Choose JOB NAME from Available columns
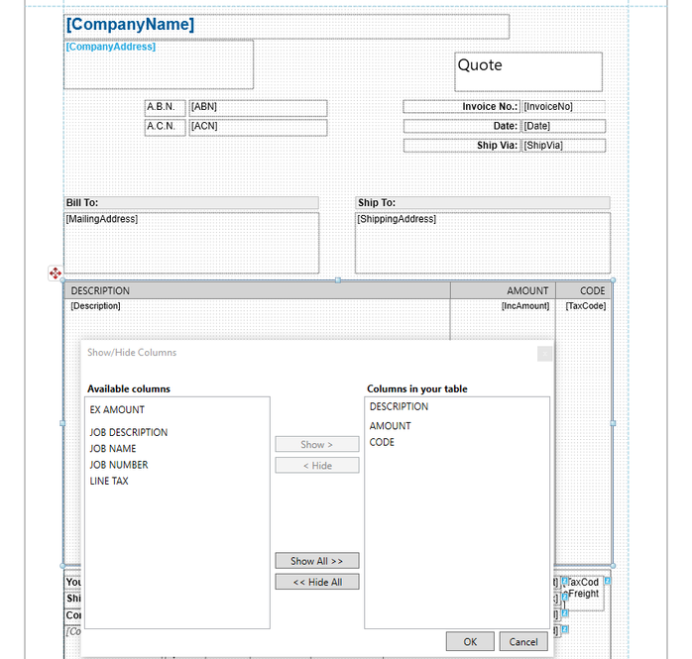Image resolution: width=692 pixels, height=659 pixels. (113, 449)
